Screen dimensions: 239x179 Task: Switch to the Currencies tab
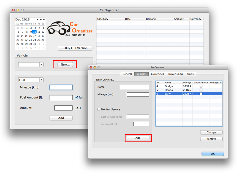point(157,74)
